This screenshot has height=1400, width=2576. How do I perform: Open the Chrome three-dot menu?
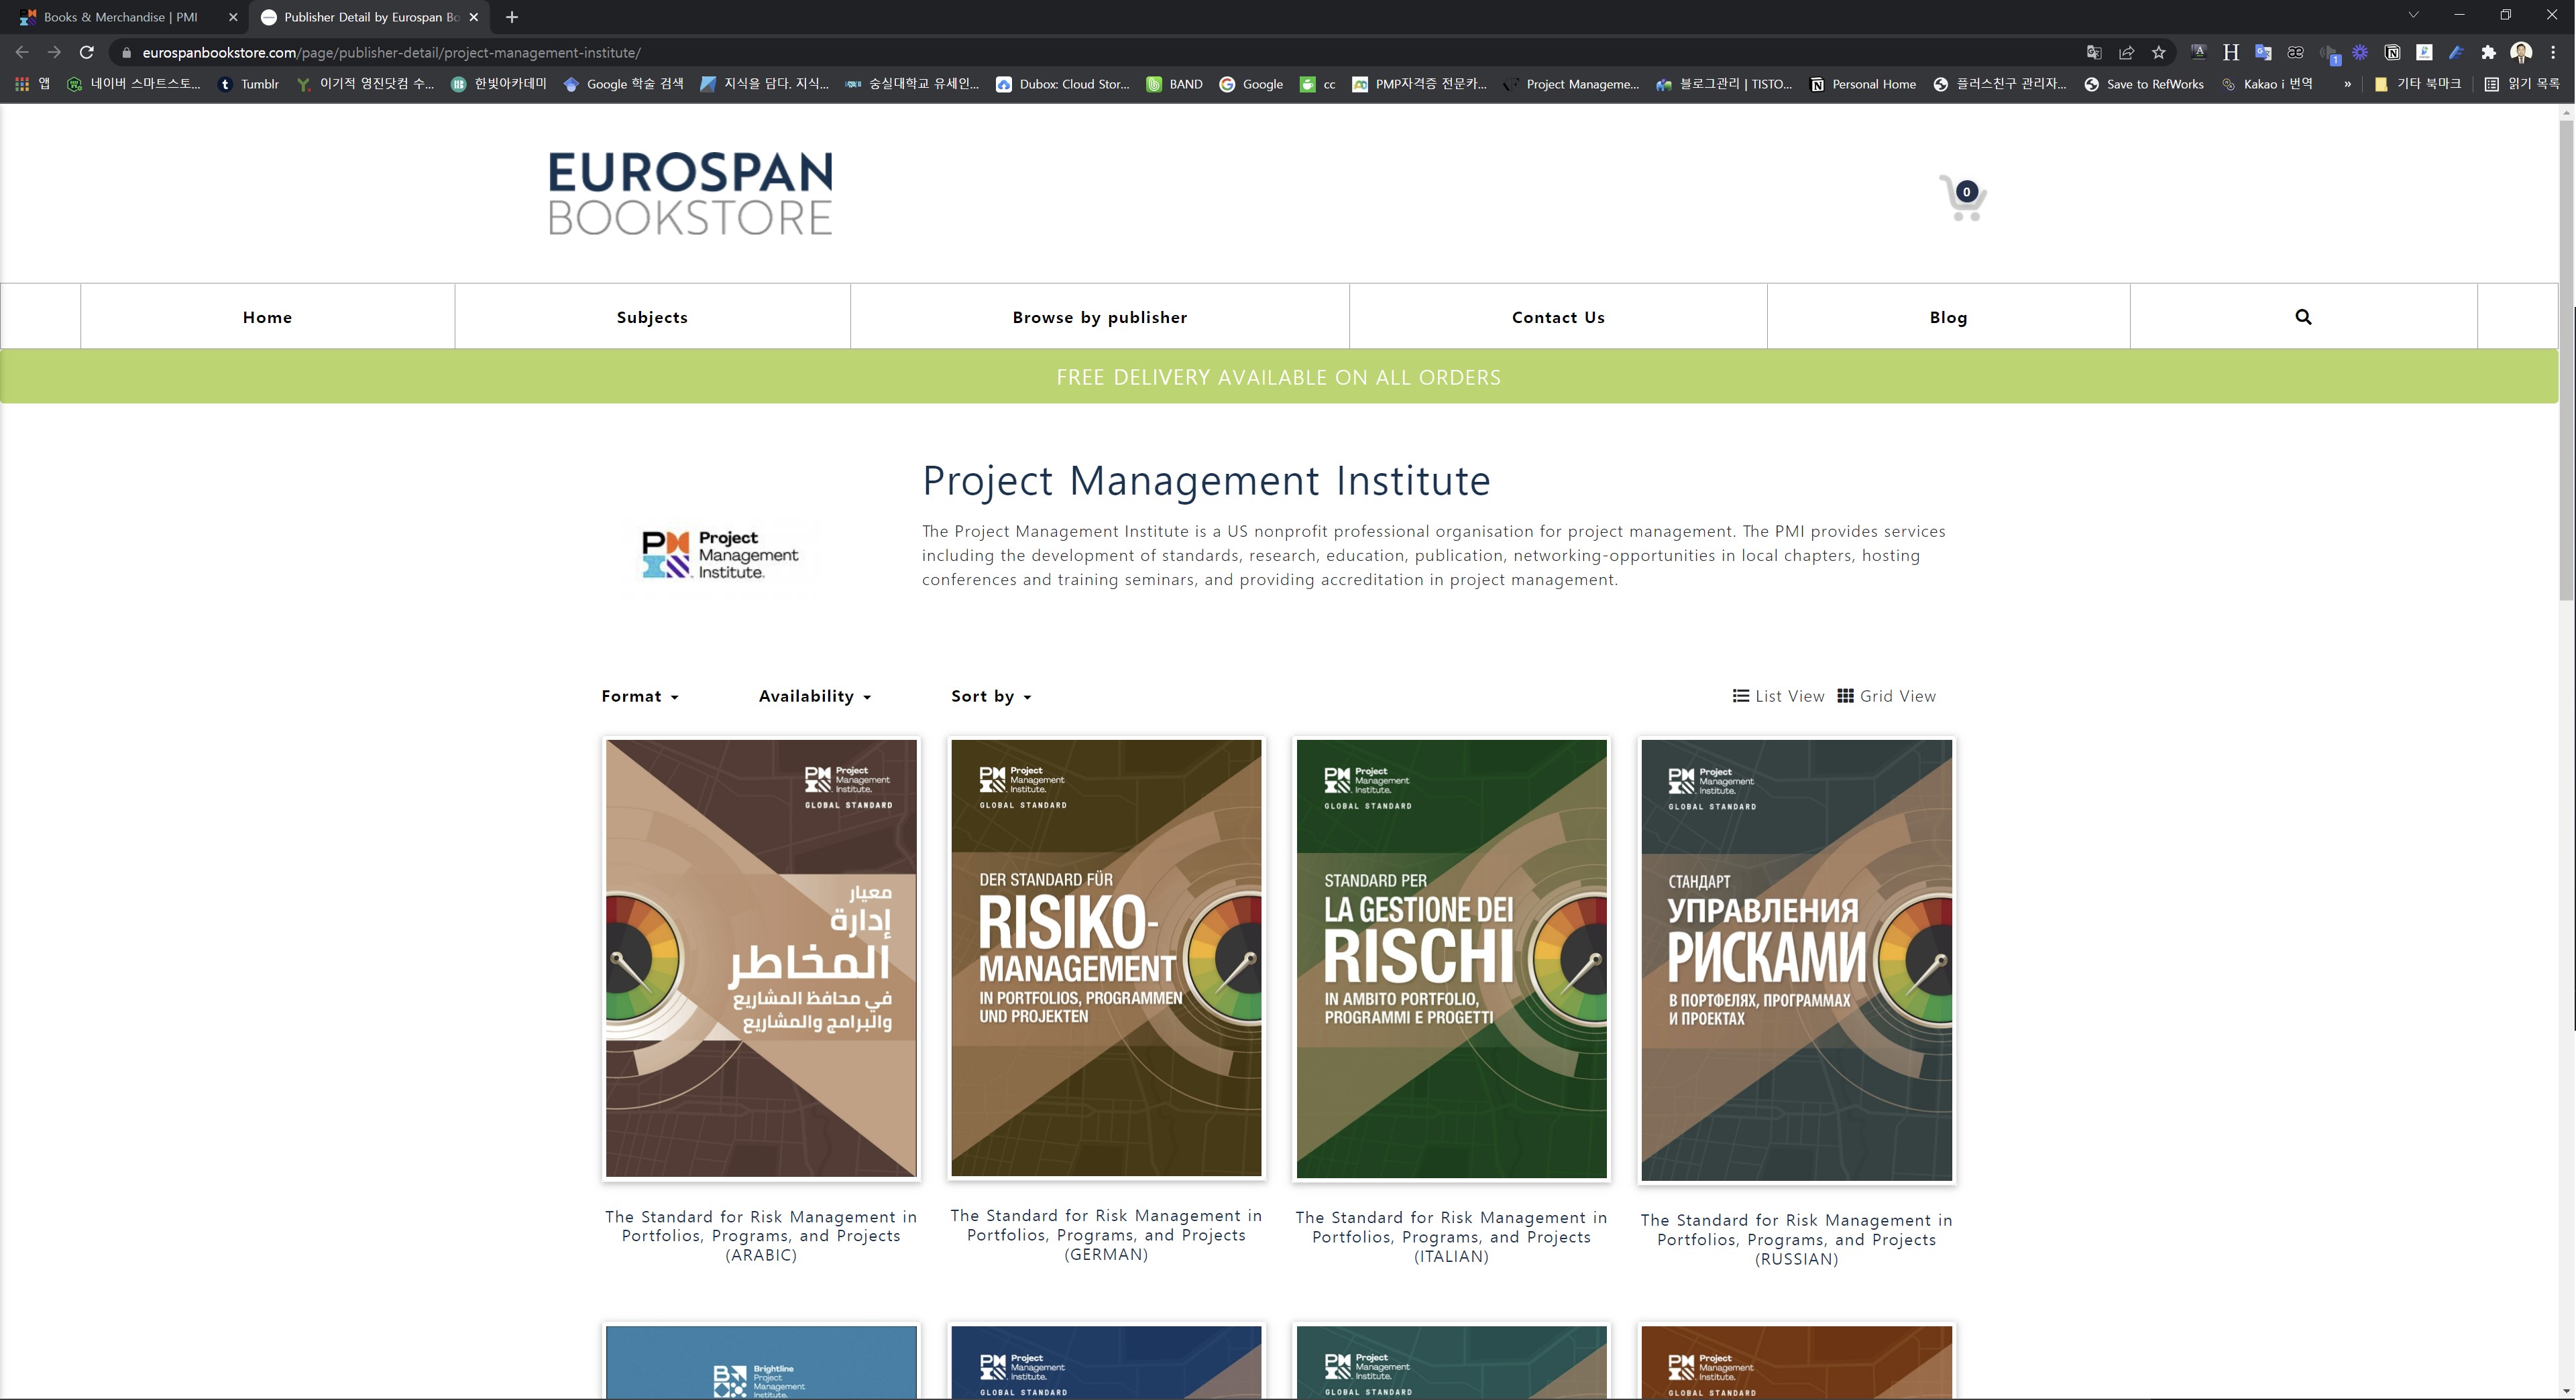pos(2553,53)
